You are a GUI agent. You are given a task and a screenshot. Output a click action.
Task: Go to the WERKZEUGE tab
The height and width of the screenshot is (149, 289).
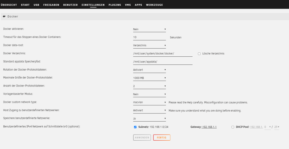point(154,5)
